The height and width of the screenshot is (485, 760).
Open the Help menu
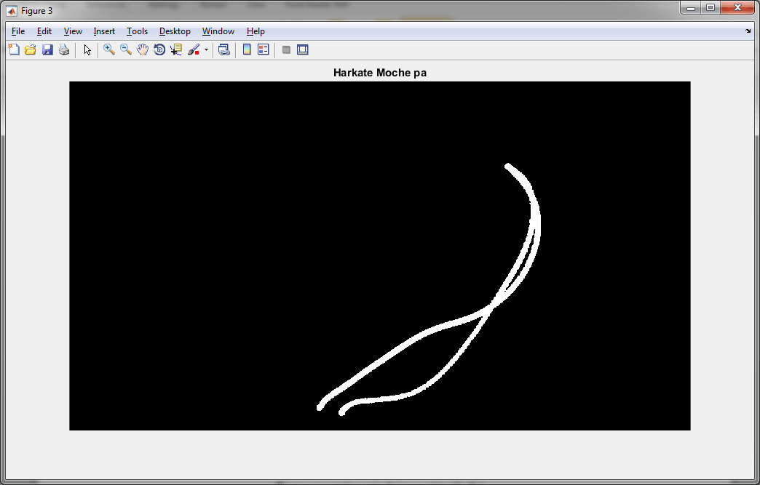[256, 31]
